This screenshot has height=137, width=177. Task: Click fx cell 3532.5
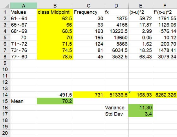pyautogui.click(x=116, y=57)
